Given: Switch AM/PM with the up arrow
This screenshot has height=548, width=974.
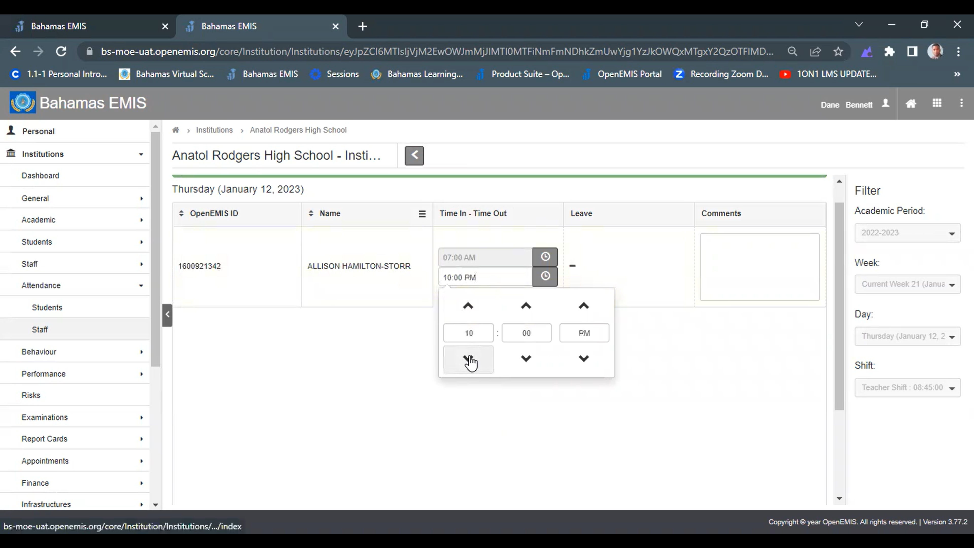Looking at the screenshot, I should 584,305.
